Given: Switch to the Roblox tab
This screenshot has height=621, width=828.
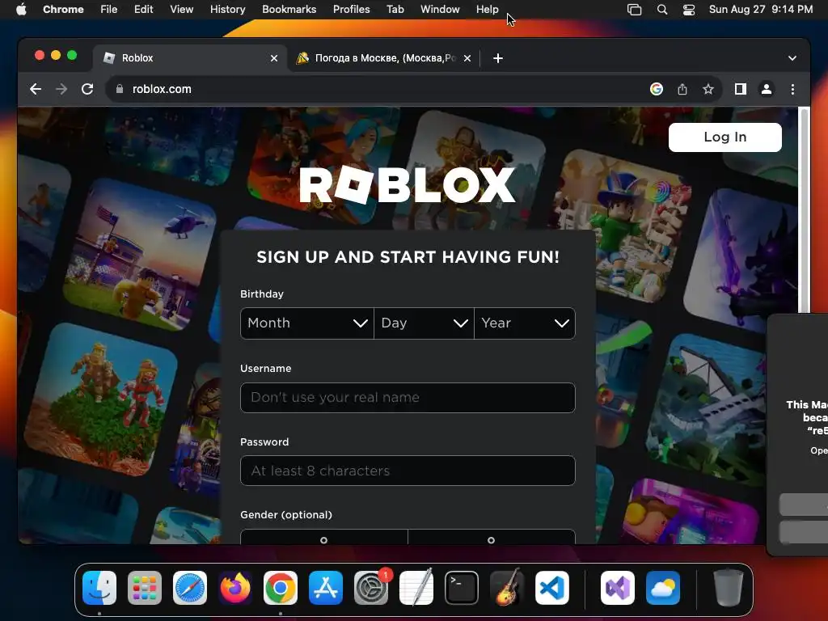Looking at the screenshot, I should (190, 58).
